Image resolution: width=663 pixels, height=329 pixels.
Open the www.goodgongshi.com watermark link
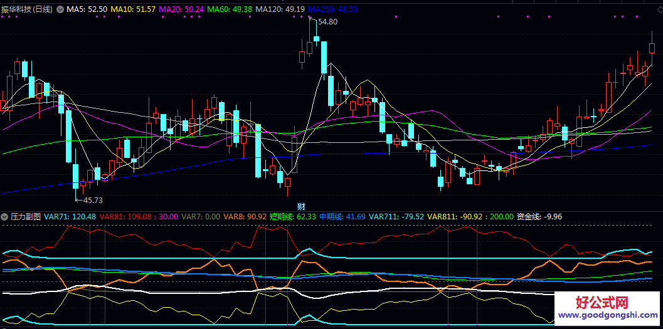(x=607, y=316)
